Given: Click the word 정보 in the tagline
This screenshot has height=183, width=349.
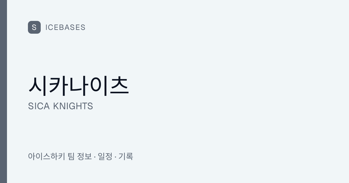Looking at the screenshot, I should [85, 156].
